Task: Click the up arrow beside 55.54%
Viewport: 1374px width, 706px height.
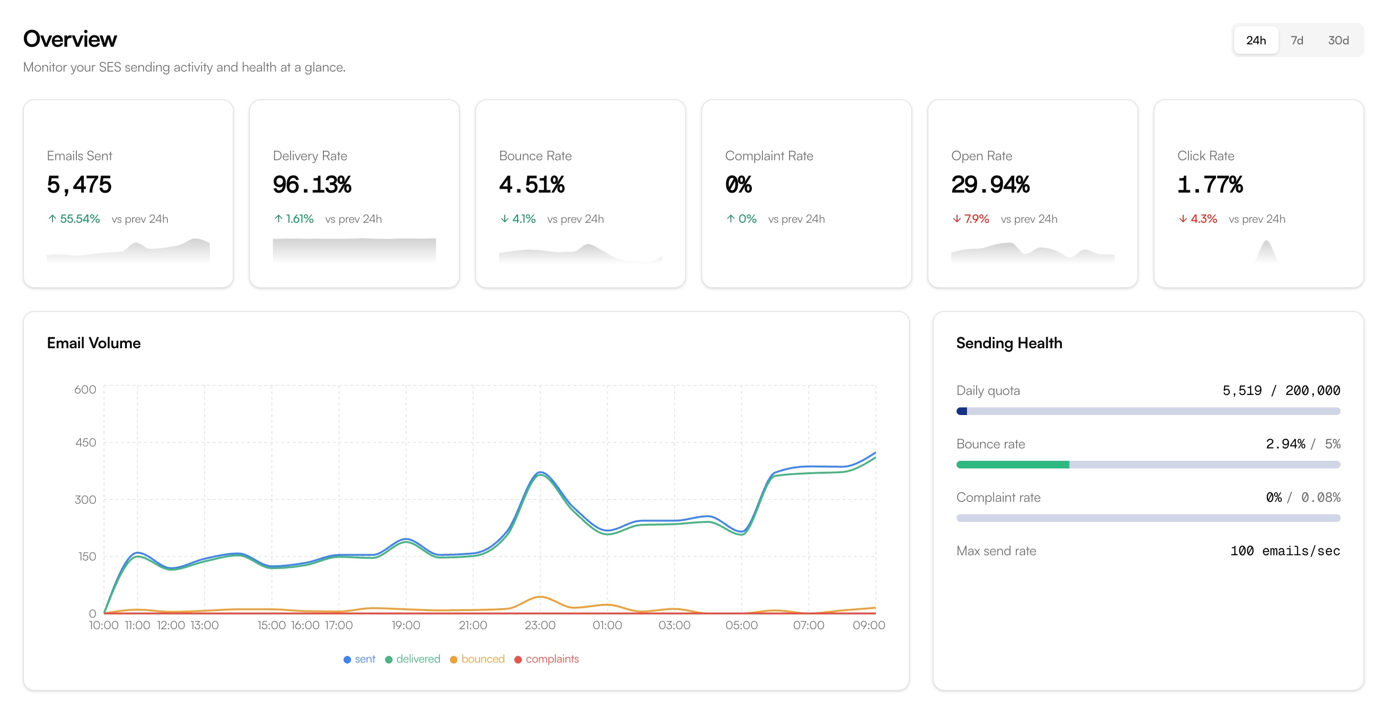Action: [x=52, y=218]
